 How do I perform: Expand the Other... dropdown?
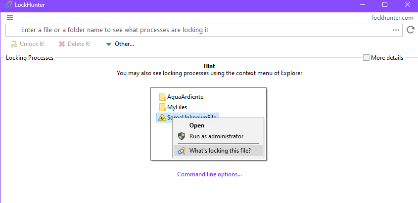(120, 44)
